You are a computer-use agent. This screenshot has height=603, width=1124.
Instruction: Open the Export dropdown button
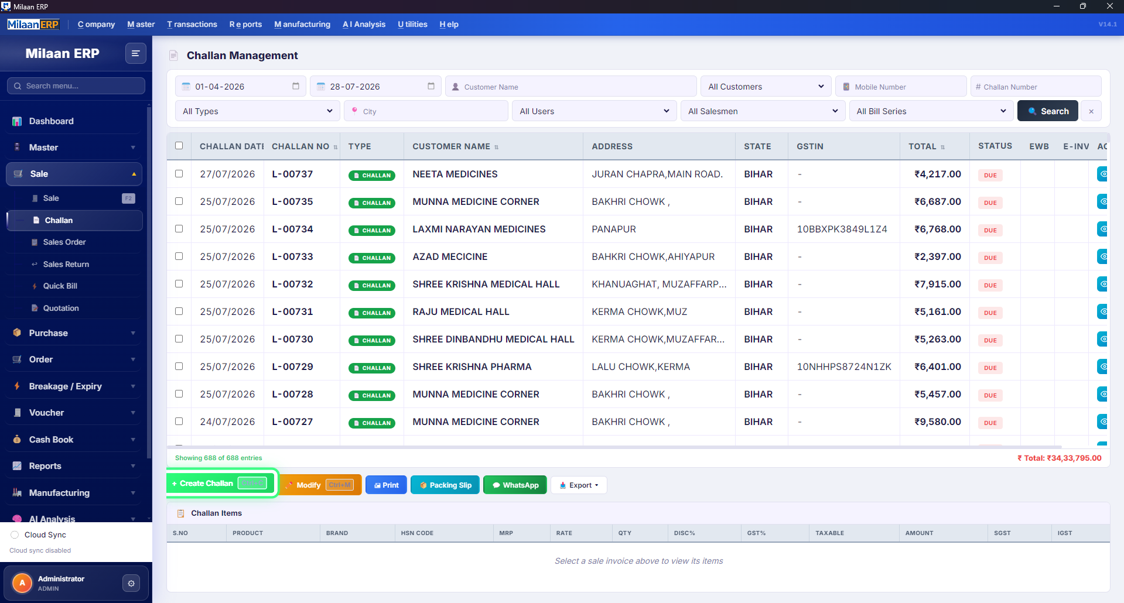click(579, 485)
